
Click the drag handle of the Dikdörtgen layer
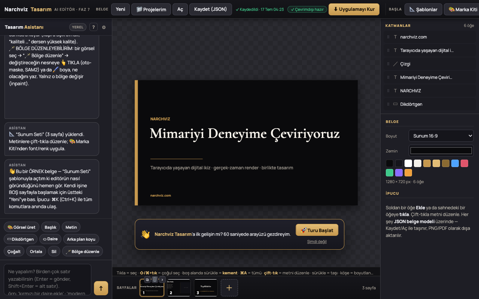pyautogui.click(x=388, y=104)
